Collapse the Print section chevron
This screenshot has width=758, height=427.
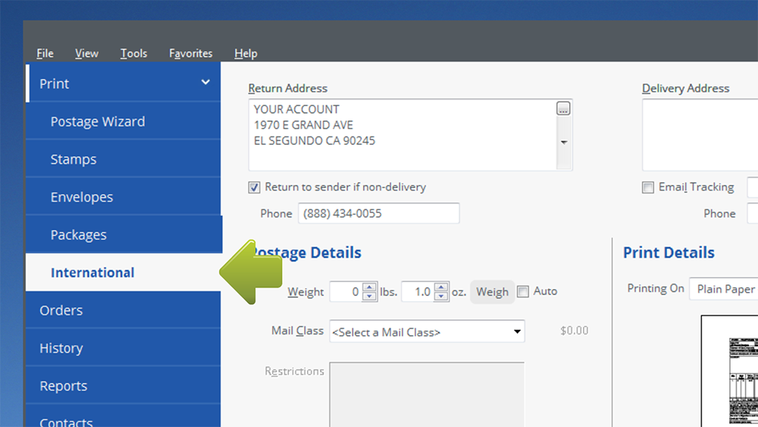click(x=205, y=83)
